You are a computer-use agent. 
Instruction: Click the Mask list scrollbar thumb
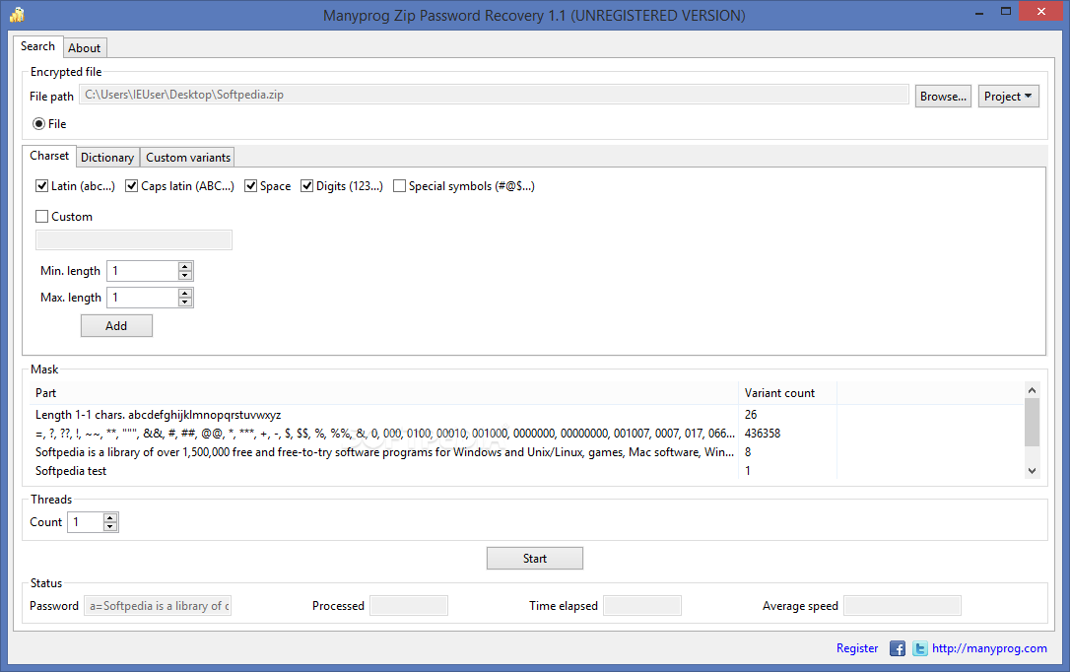1032,423
